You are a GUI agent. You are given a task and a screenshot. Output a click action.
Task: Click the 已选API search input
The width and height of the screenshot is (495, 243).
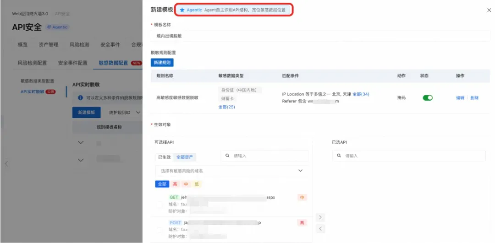[x=409, y=156]
